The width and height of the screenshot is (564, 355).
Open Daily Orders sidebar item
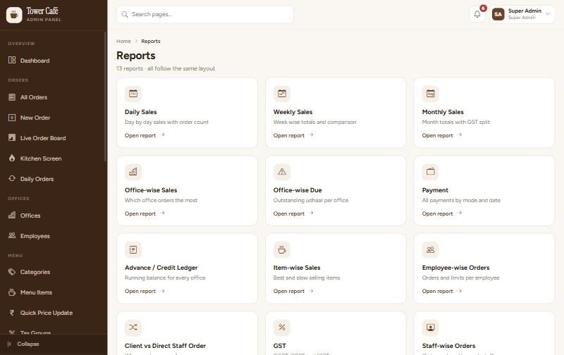tap(53, 179)
